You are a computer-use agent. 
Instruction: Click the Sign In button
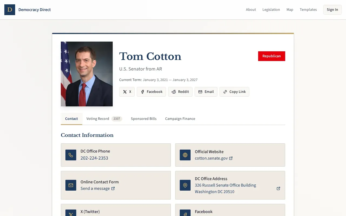(332, 9)
